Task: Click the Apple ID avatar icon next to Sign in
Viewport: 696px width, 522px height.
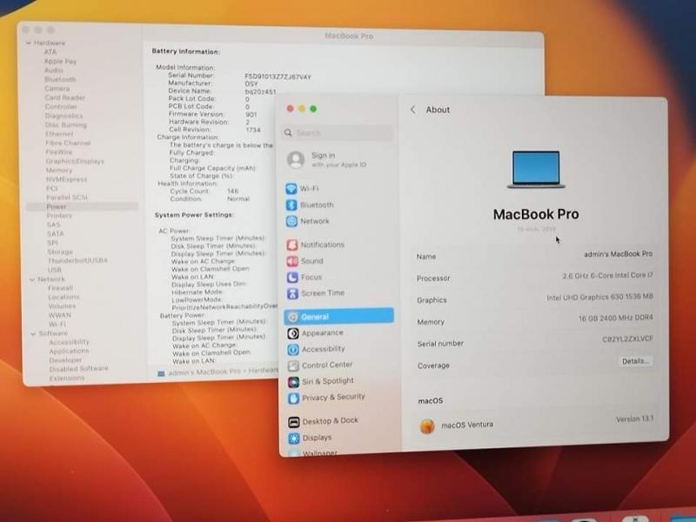Action: [x=296, y=160]
